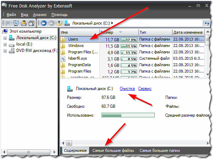Click details pane horizontal scroll thumb

pos(69,143)
